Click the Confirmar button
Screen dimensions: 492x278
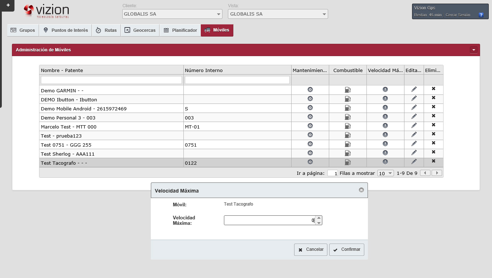[347, 250]
